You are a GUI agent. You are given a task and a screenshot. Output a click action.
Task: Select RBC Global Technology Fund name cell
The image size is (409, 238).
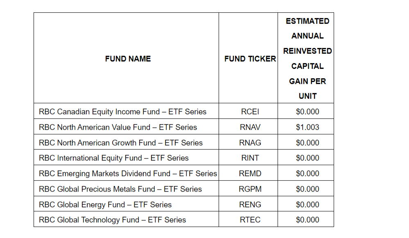tap(112, 220)
